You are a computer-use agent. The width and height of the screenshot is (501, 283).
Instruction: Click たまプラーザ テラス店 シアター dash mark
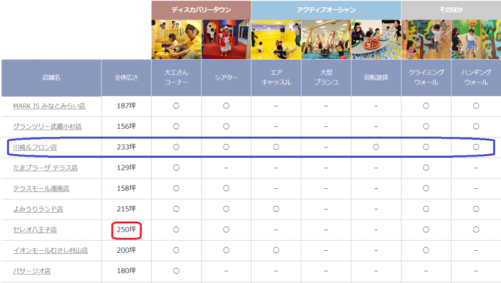226,168
